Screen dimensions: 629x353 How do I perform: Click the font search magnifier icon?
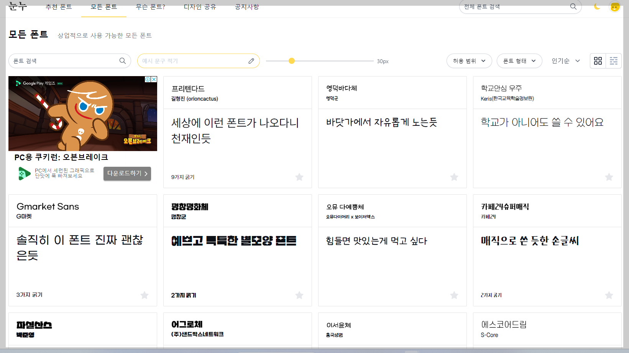(x=122, y=60)
